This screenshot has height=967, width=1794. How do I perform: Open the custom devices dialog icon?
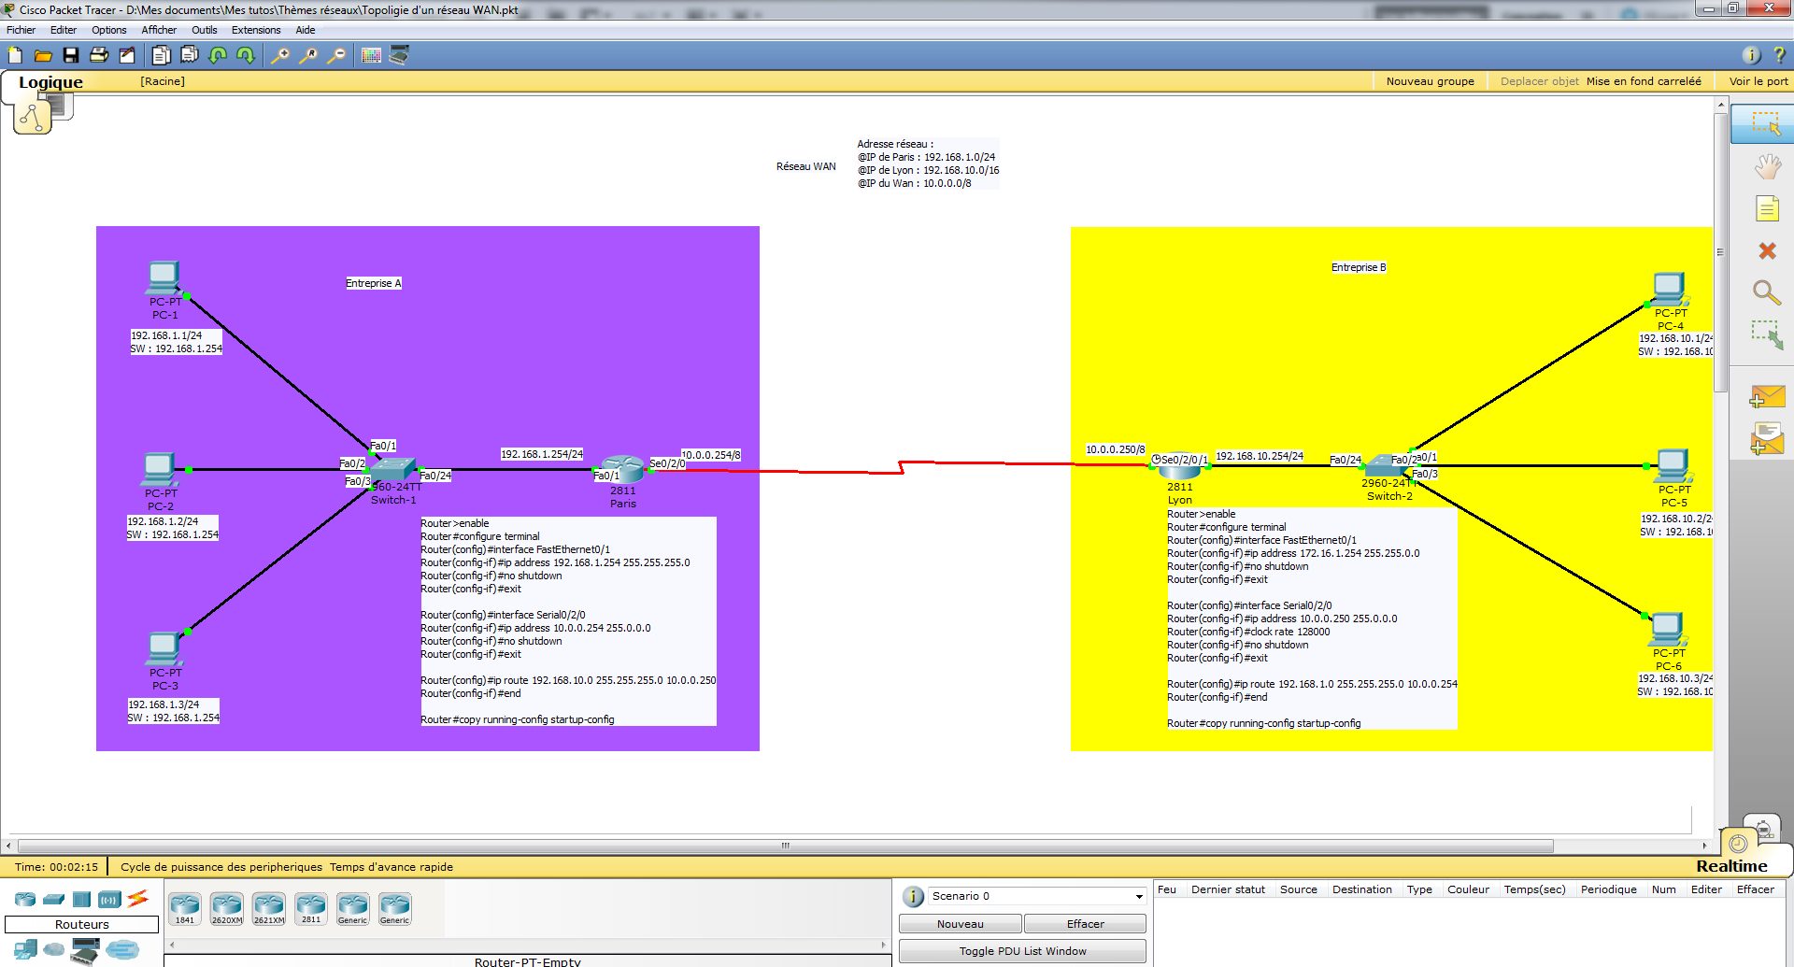click(399, 55)
